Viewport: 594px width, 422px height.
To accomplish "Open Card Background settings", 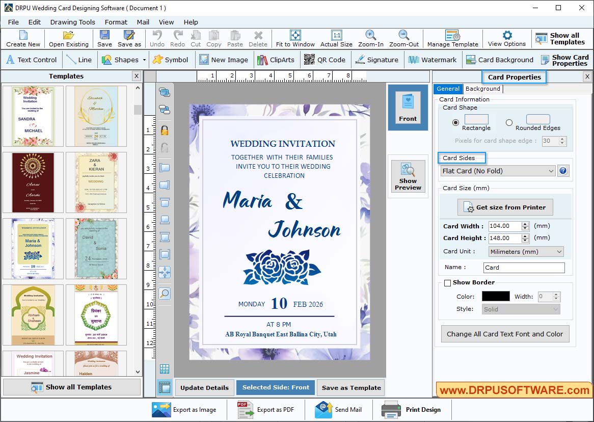I will (x=499, y=60).
